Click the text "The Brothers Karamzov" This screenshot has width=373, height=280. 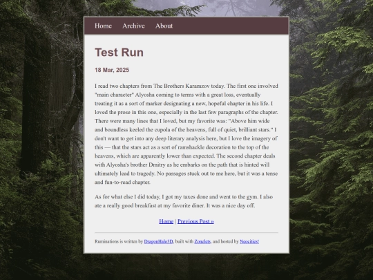point(181,86)
